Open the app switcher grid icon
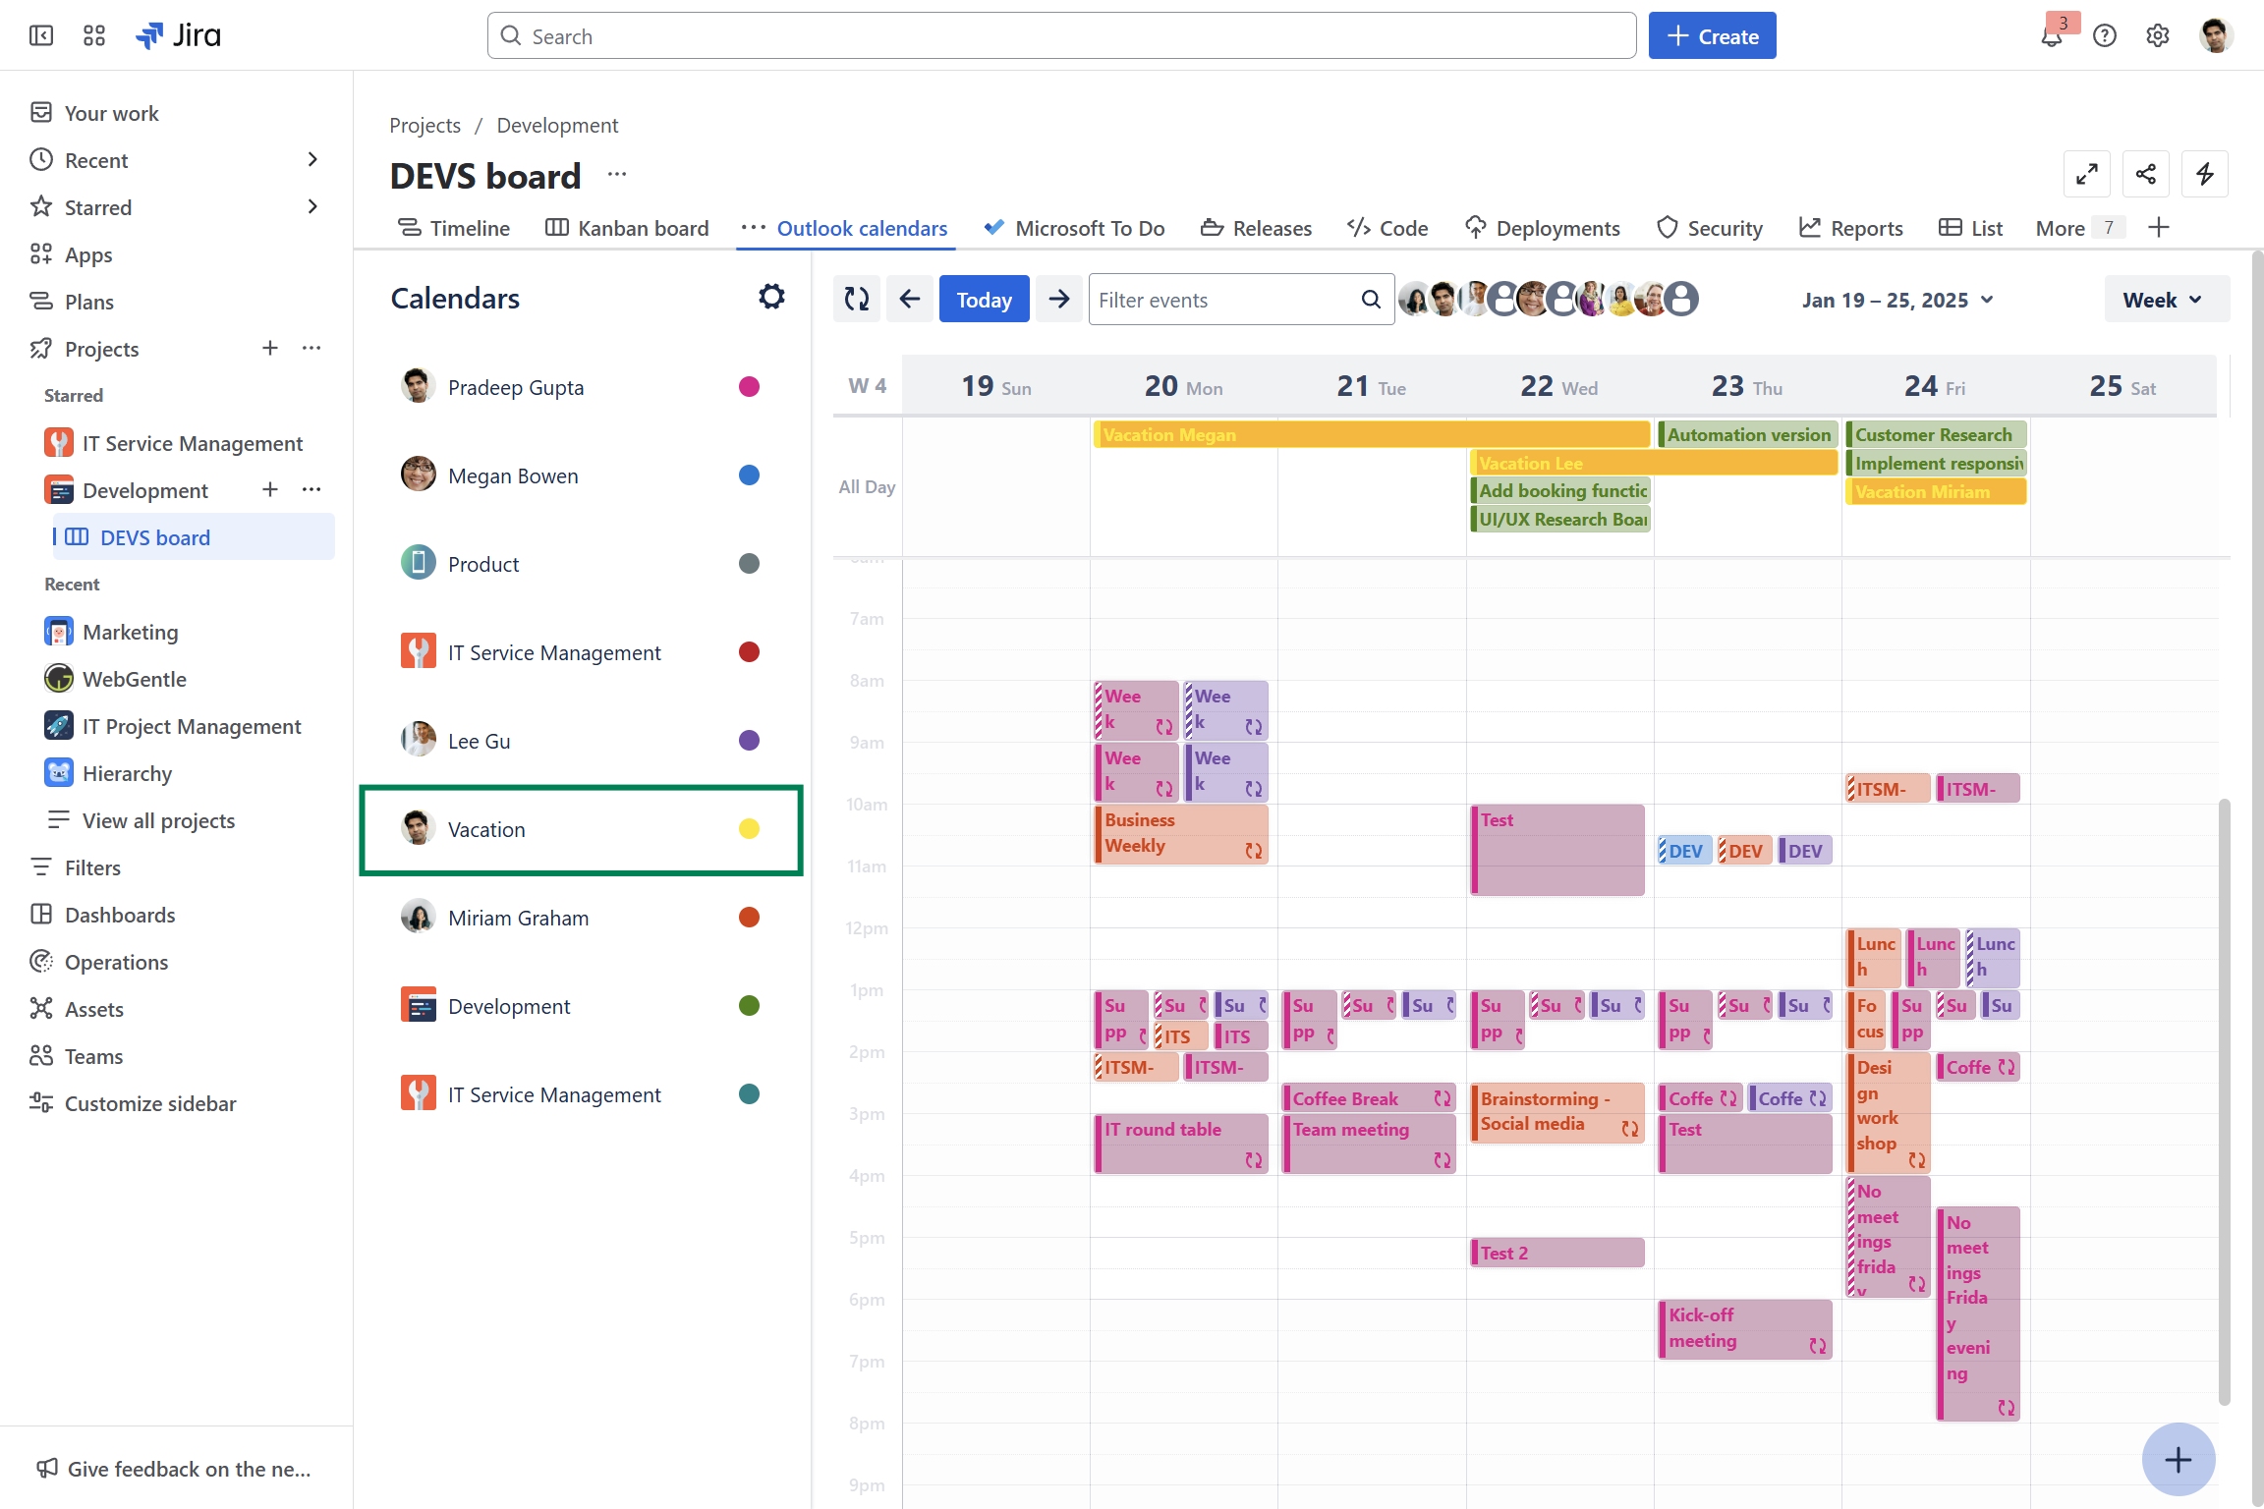This screenshot has width=2264, height=1509. pos(94,36)
